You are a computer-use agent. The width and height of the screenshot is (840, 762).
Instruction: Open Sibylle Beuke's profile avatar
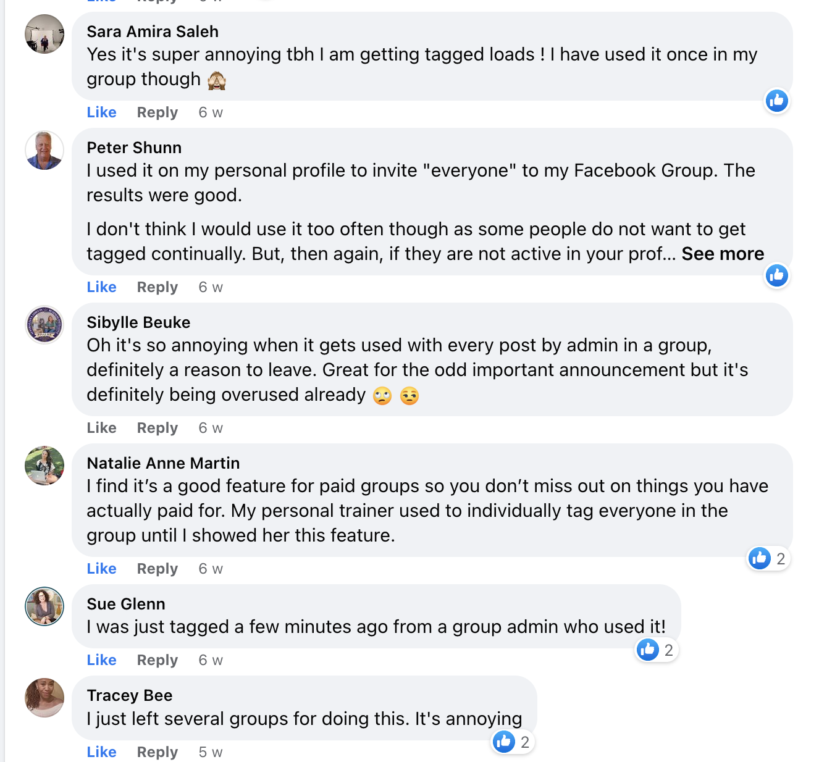click(44, 325)
